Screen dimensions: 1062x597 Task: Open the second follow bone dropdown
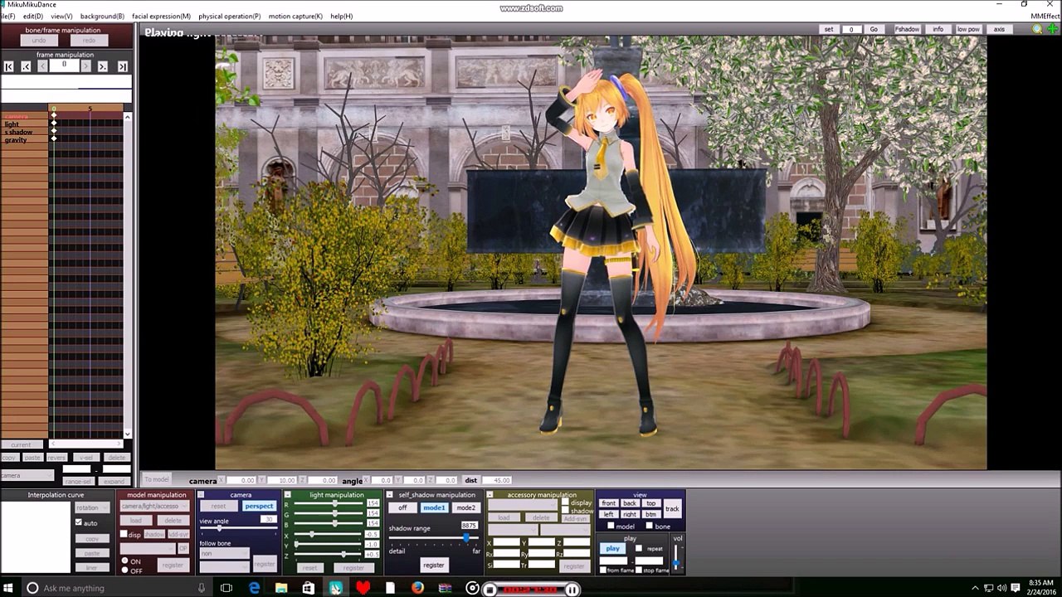click(x=224, y=566)
